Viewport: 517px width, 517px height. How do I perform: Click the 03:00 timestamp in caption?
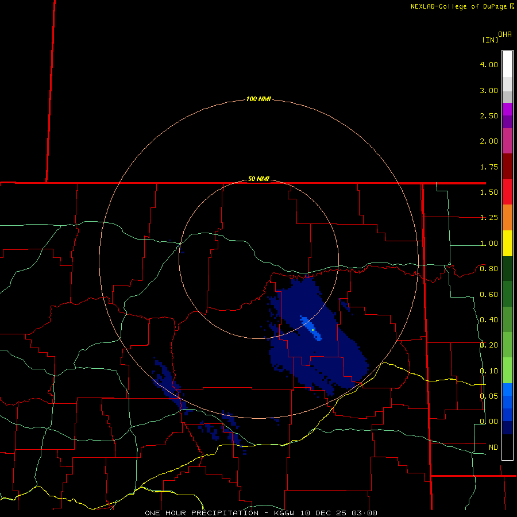tap(364, 513)
